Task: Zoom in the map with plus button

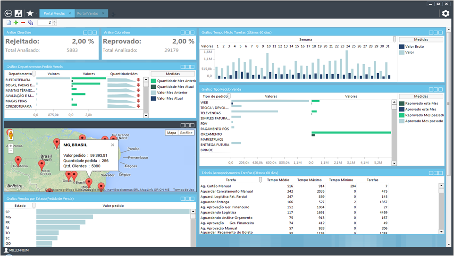Action: pyautogui.click(x=11, y=146)
